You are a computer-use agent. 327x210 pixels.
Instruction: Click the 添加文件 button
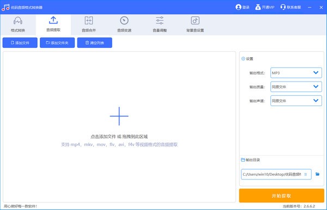click(20, 42)
